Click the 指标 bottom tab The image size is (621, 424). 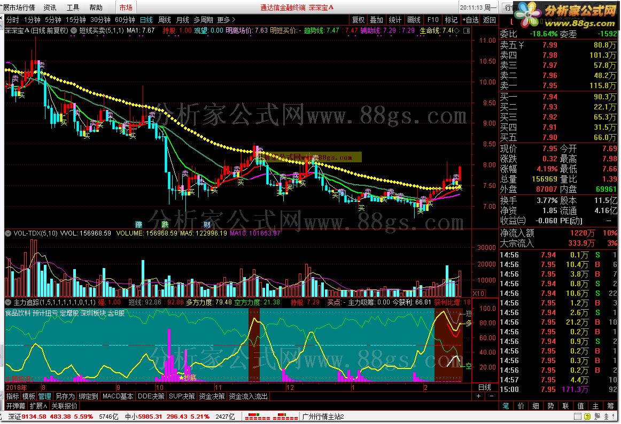(13, 396)
